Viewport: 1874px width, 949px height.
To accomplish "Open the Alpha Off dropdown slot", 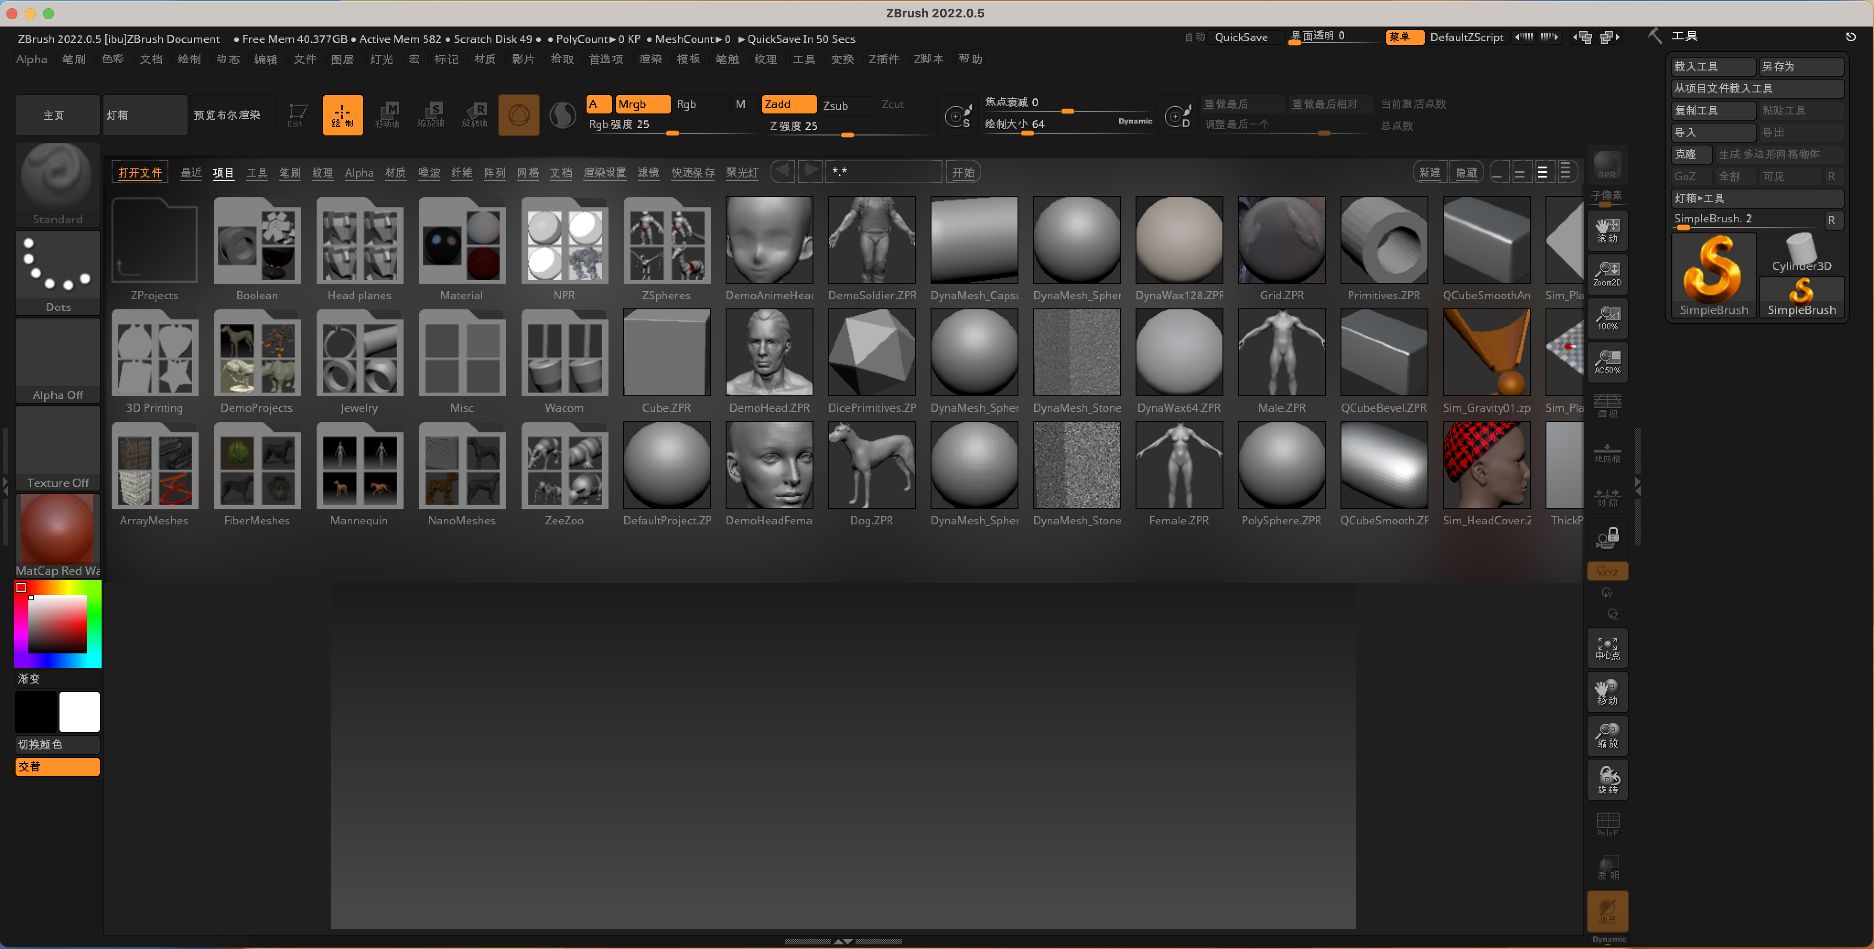I will [x=58, y=360].
